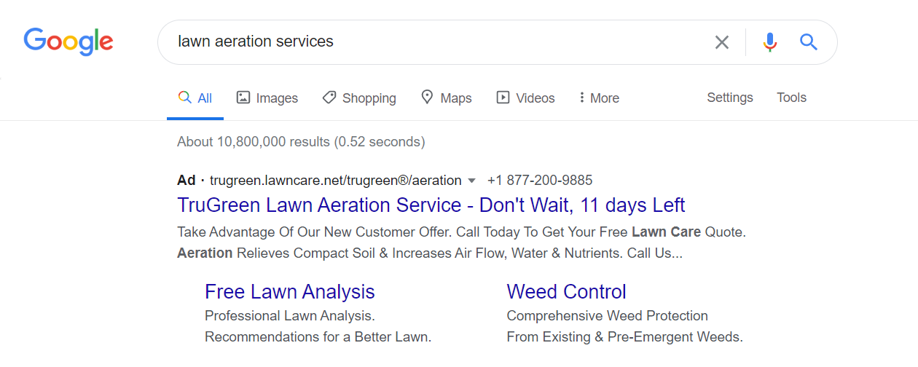Open the Settings menu

point(730,98)
